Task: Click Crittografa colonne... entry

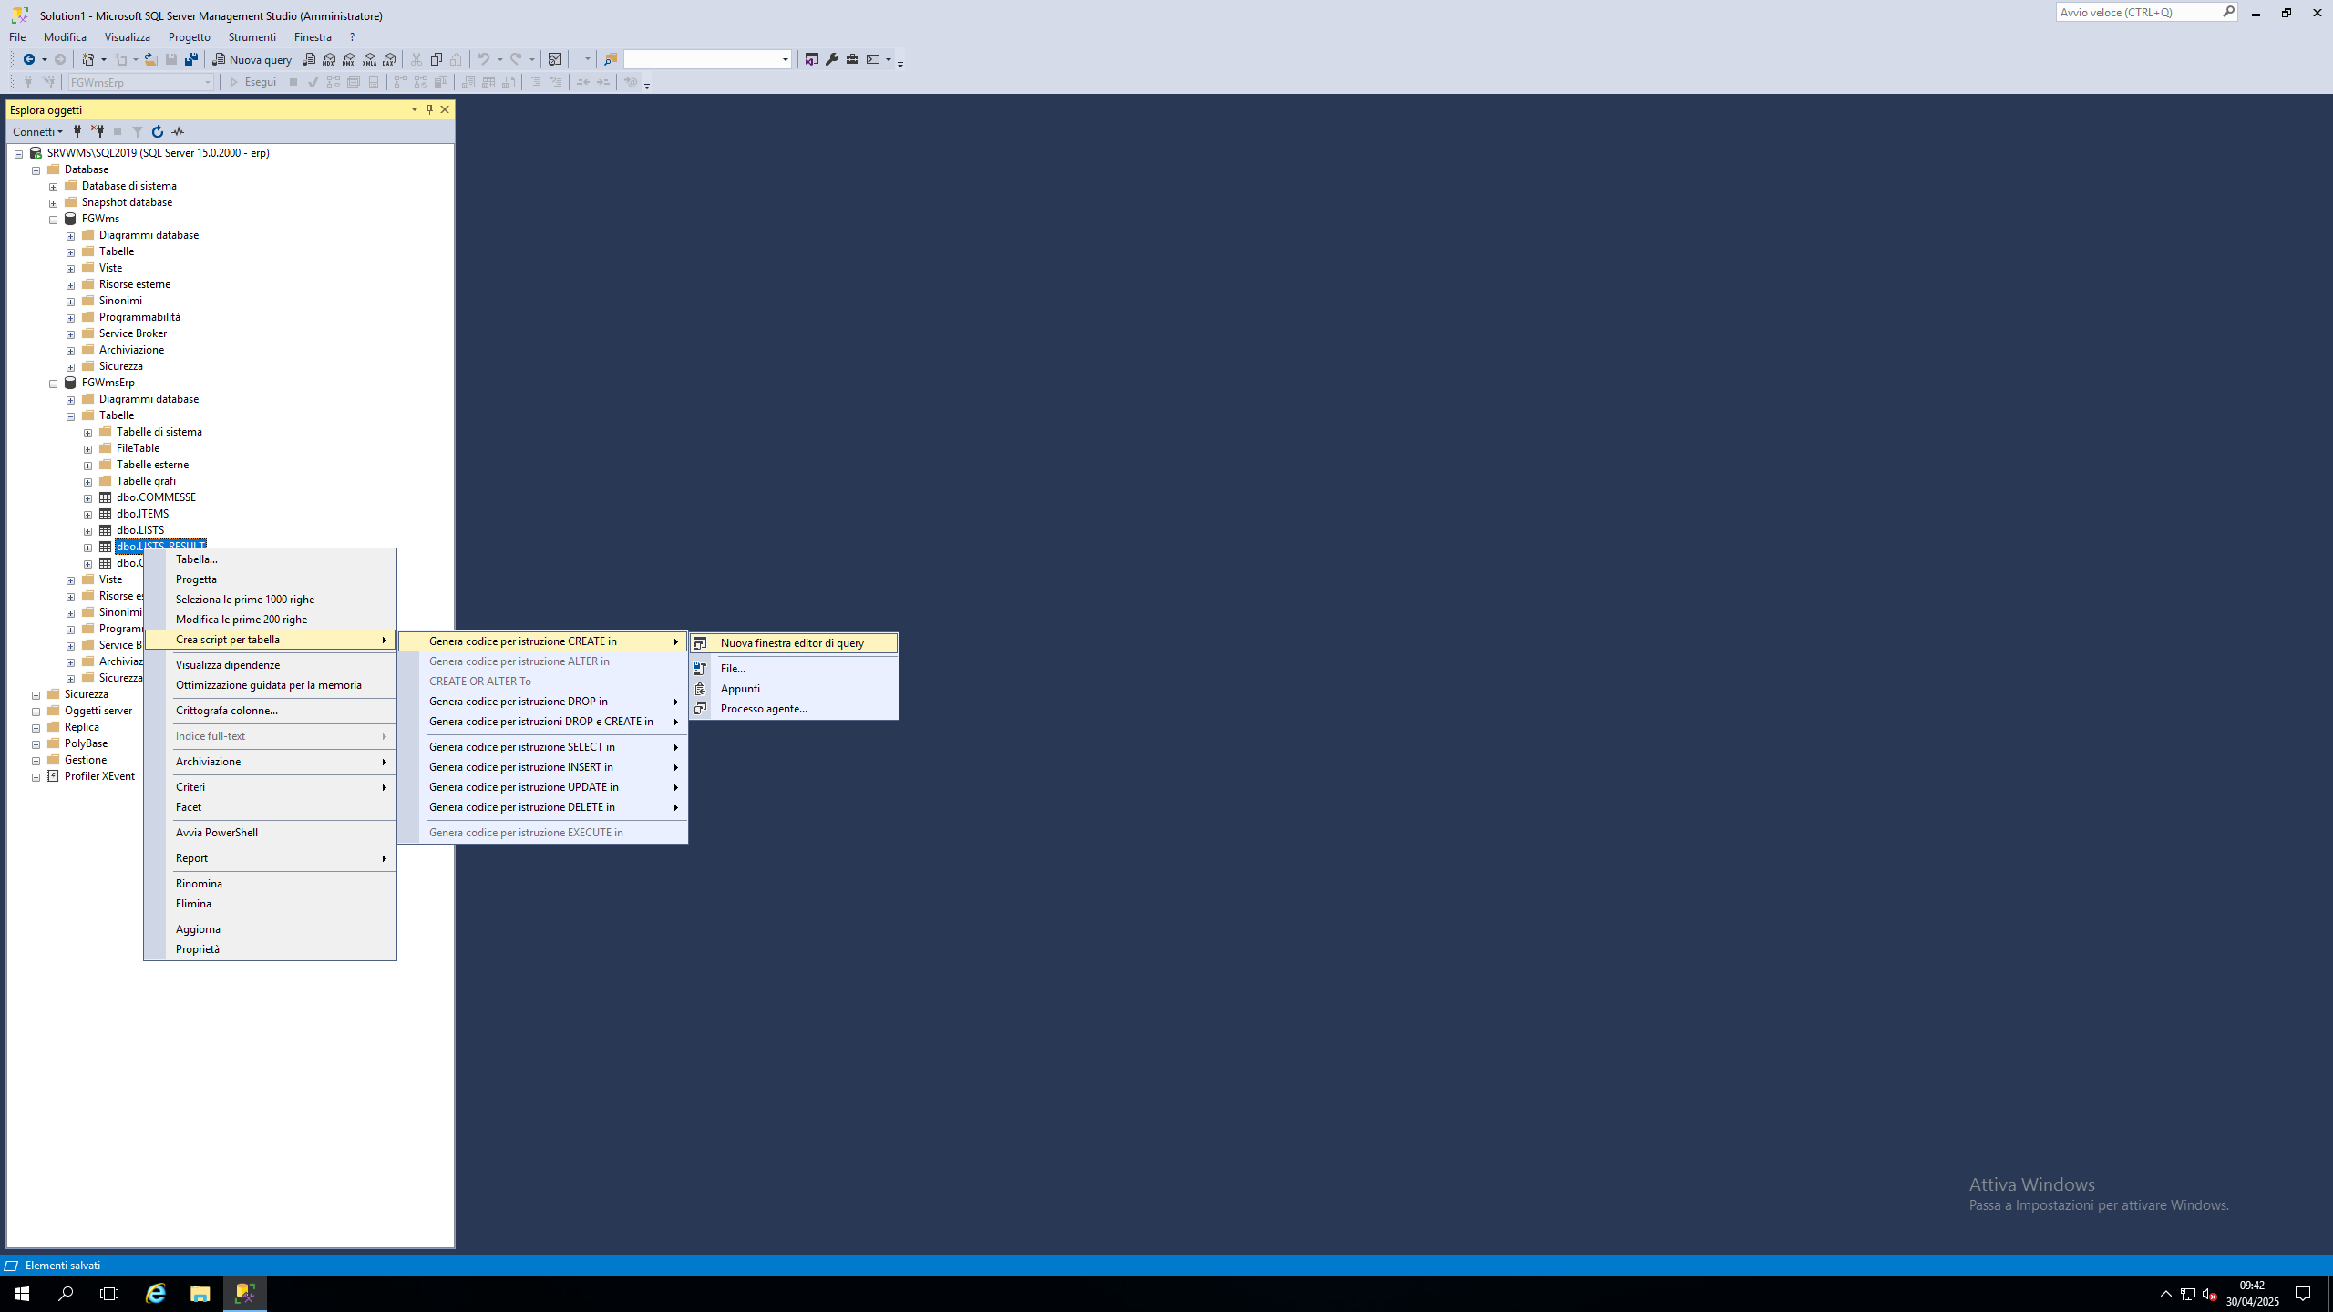Action: [x=271, y=711]
